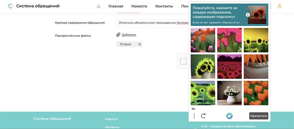
Task: Select the orange tulips field image
Action: tap(203, 40)
